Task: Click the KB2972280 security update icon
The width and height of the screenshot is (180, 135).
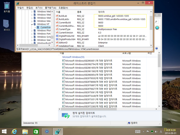Action: [x=64, y=106]
